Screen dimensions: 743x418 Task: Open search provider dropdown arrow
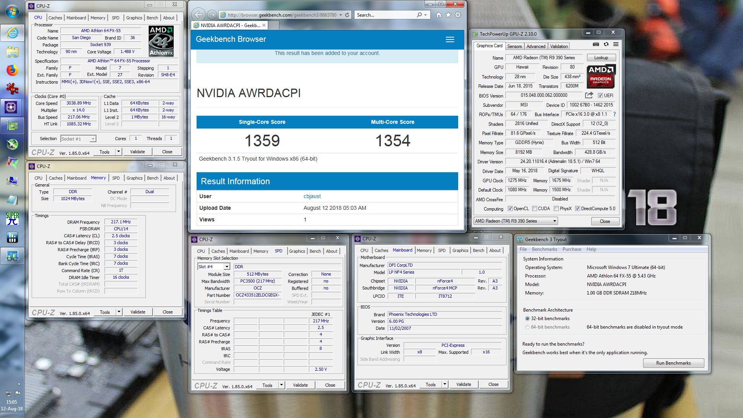click(425, 15)
